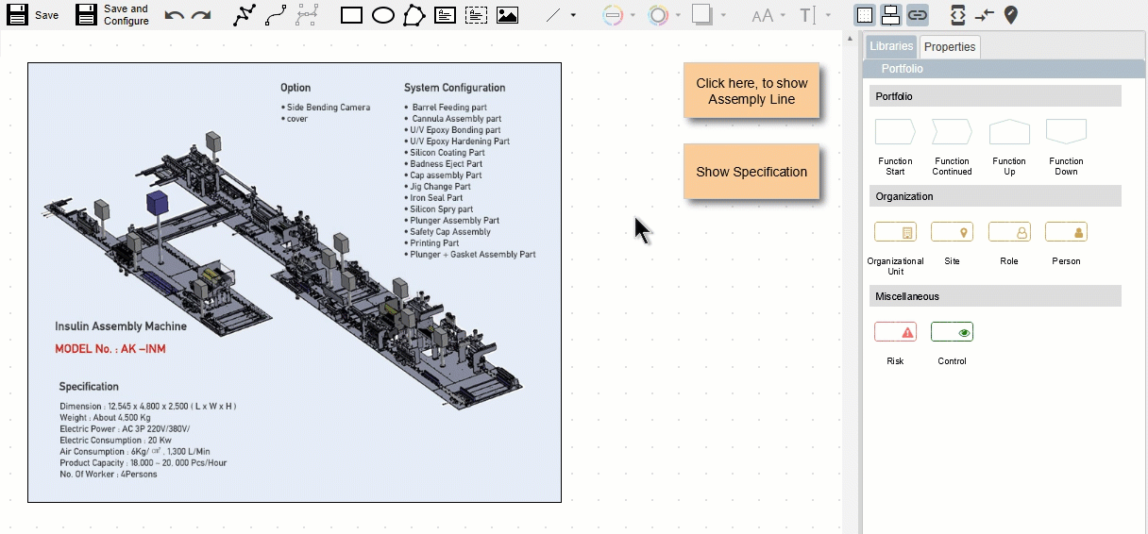Select the ellipse shape tool
The height and width of the screenshot is (534, 1148).
(382, 15)
